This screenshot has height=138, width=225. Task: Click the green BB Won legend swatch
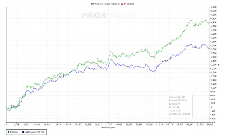coord(9,132)
